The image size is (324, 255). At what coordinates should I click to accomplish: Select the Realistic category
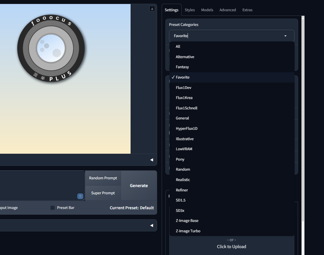pos(232,180)
